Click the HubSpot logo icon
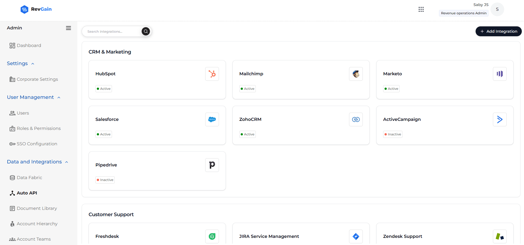The width and height of the screenshot is (524, 245). [x=212, y=74]
